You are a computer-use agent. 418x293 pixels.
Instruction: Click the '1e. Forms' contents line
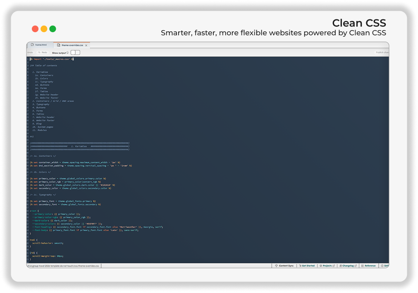coord(41,88)
